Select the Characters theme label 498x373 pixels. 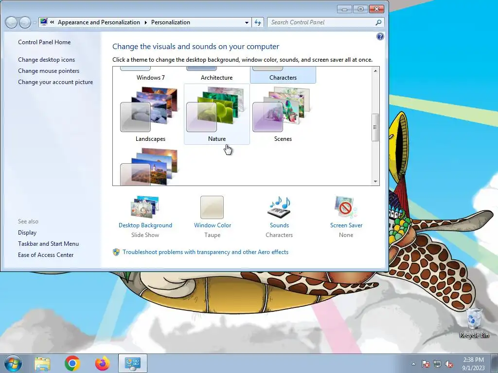283,78
